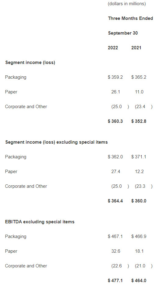Select bold total $ 360.0
The height and width of the screenshot is (291, 156).
pos(139,201)
